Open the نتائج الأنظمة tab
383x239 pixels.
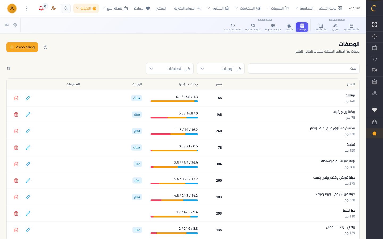321,27
